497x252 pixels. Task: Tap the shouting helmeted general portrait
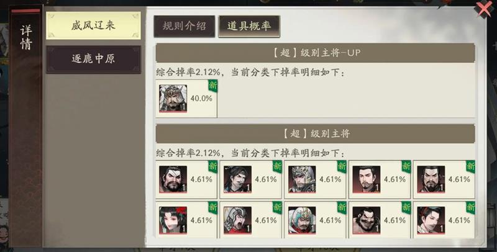pyautogui.click(x=238, y=220)
